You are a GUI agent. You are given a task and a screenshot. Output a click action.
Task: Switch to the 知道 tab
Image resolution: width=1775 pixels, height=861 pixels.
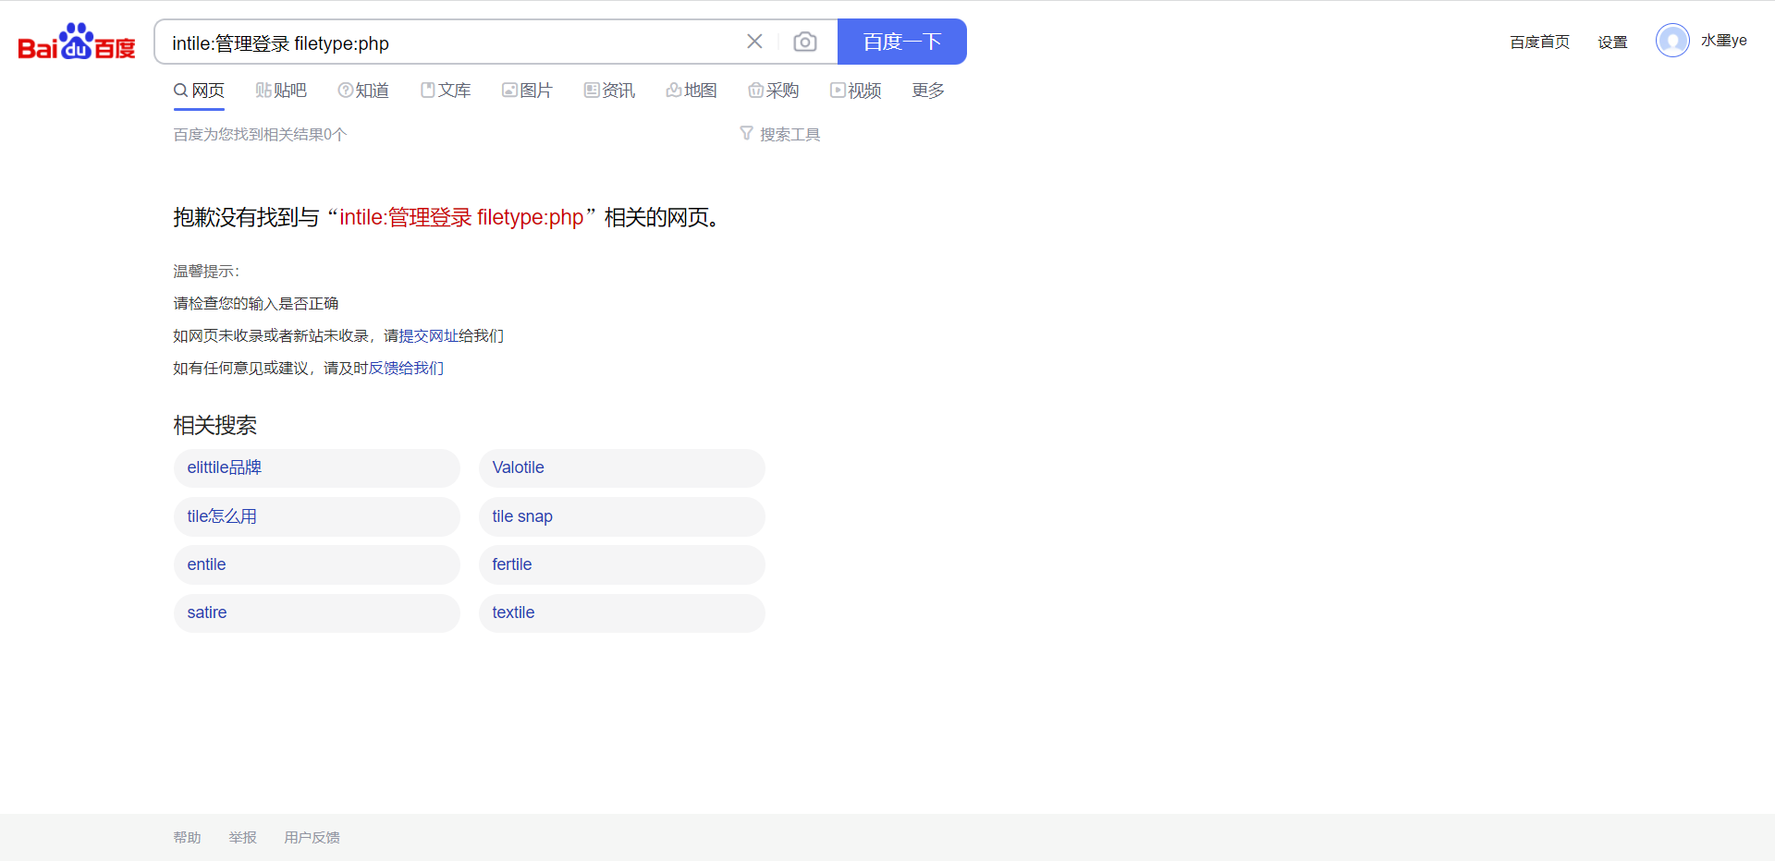(x=363, y=91)
